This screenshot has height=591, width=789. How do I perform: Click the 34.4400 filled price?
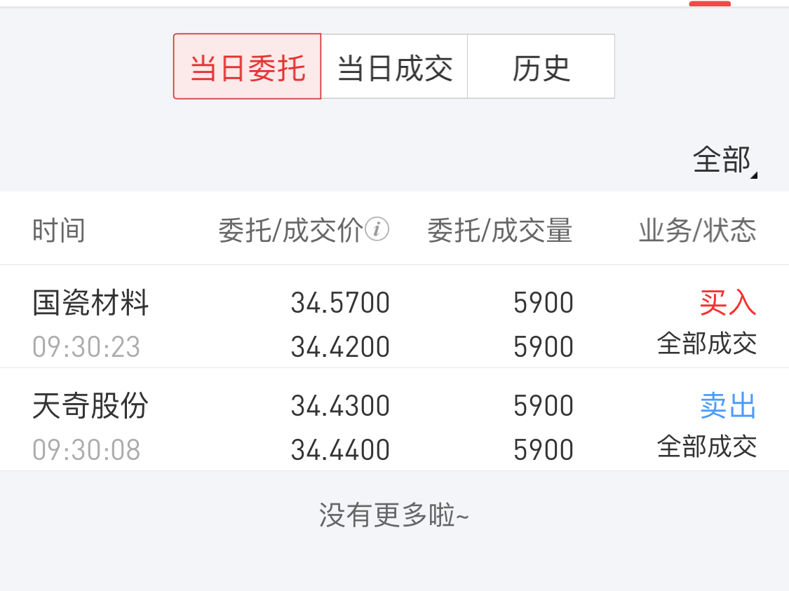(340, 450)
